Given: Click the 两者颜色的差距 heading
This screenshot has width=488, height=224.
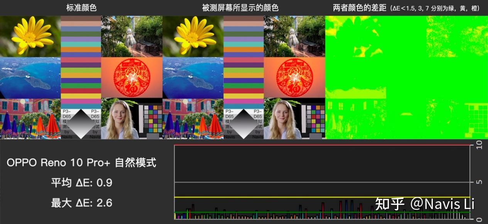Looking at the screenshot, I should click(360, 8).
